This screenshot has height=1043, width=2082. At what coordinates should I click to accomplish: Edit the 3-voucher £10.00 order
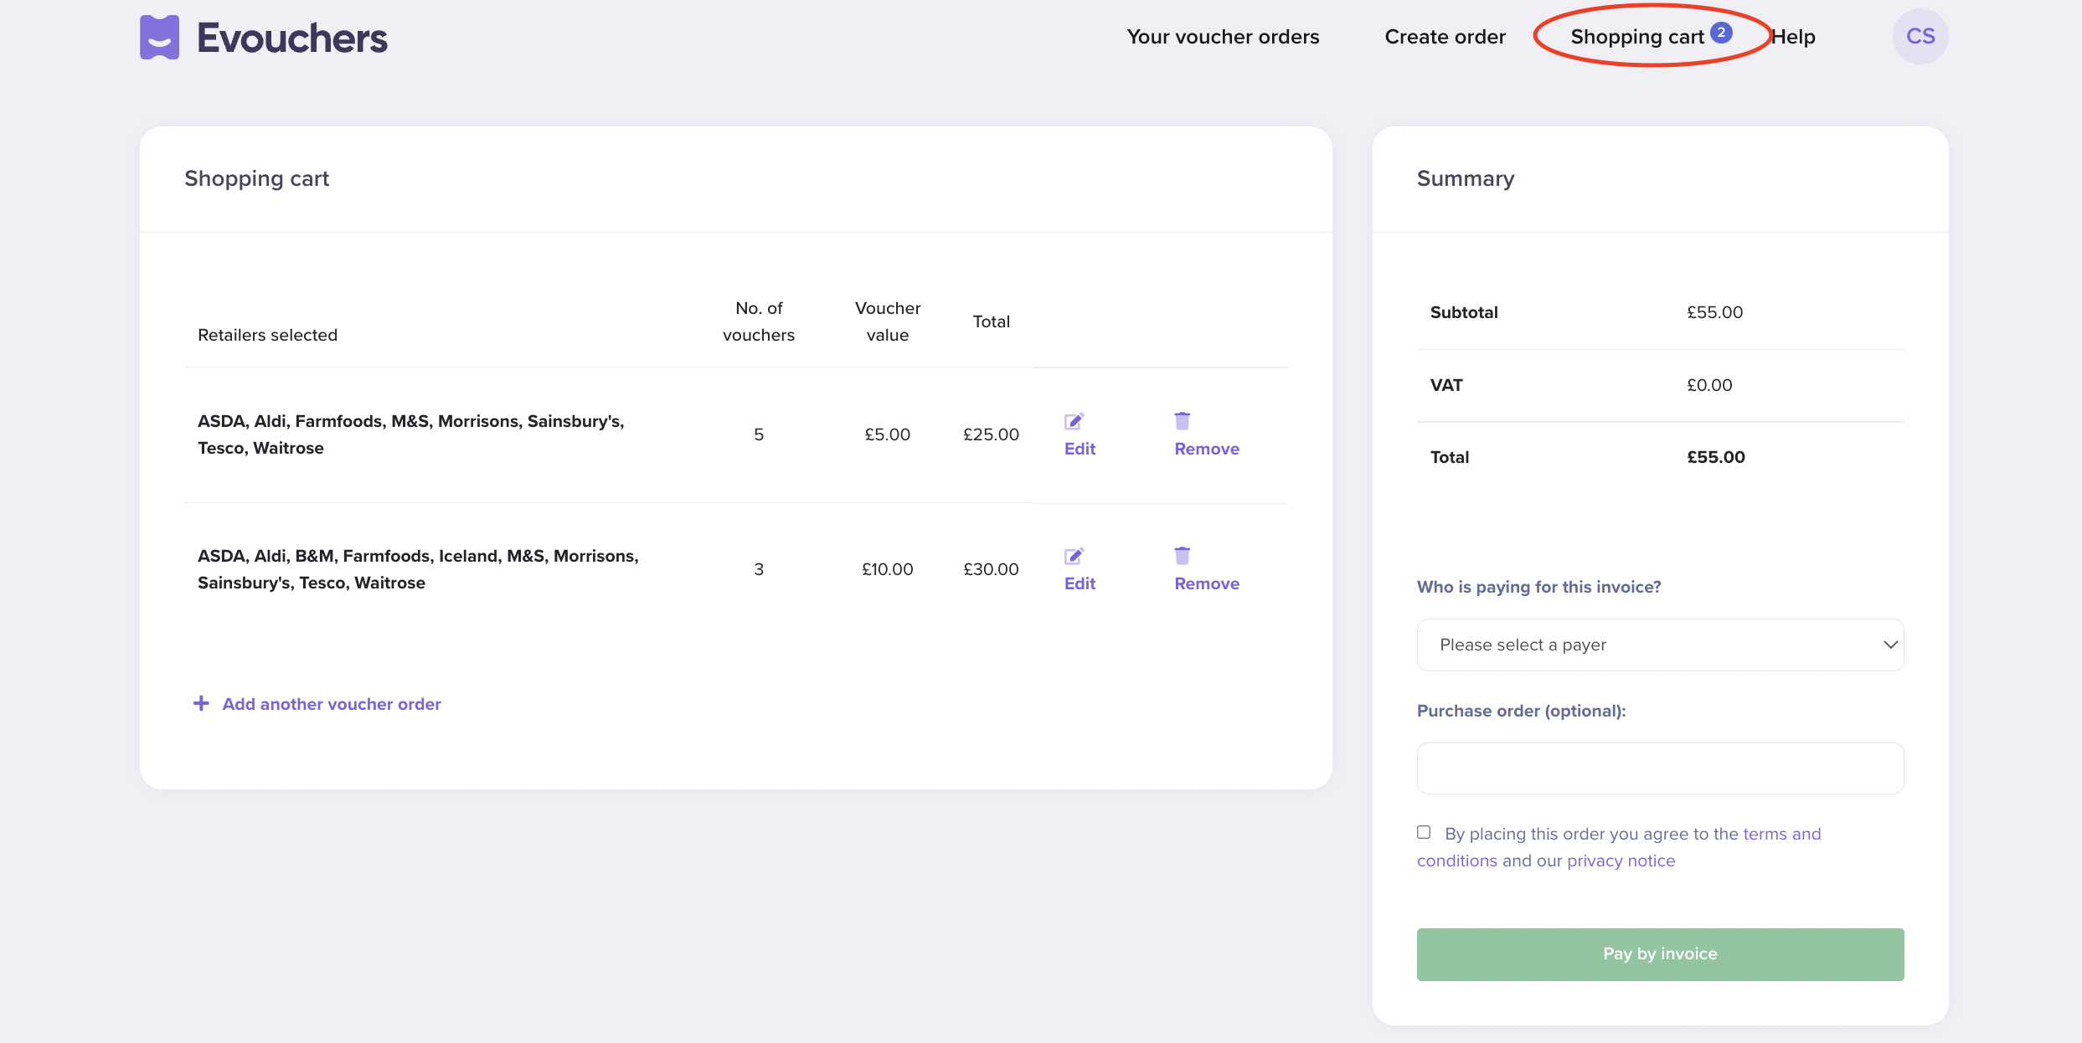tap(1080, 583)
